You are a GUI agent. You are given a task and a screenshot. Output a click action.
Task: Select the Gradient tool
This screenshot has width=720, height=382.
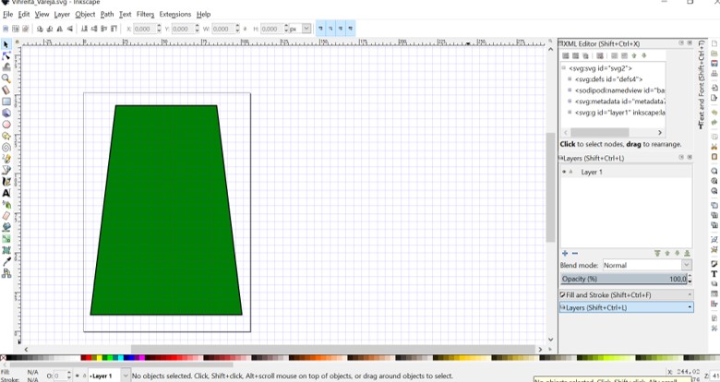[x=6, y=239]
